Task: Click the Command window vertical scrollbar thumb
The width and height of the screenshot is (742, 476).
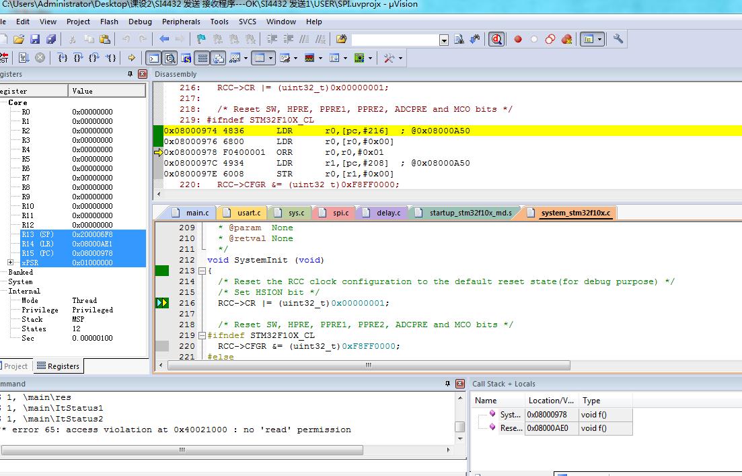Action: (x=459, y=427)
